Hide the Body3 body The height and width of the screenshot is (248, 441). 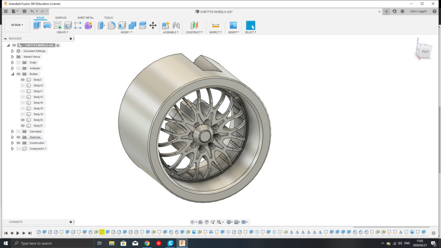coord(22,79)
